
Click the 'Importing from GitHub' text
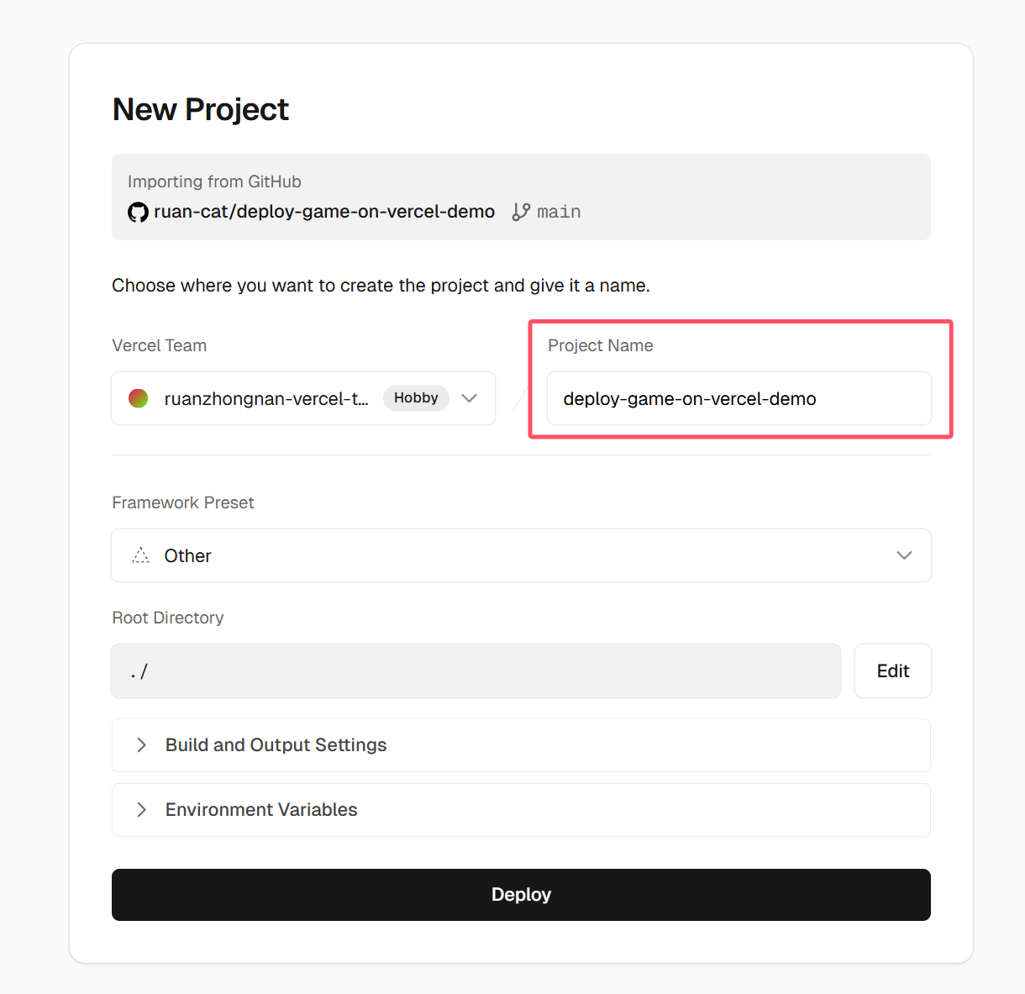214,181
